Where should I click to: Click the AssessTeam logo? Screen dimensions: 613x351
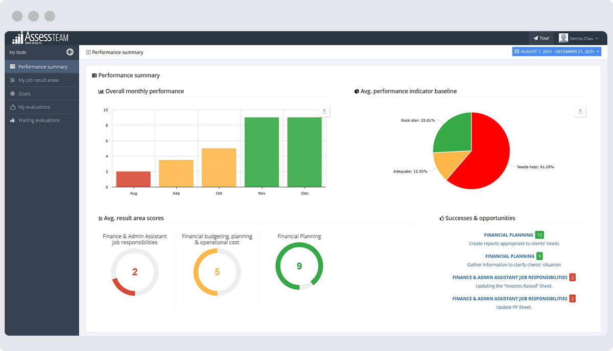click(x=41, y=38)
